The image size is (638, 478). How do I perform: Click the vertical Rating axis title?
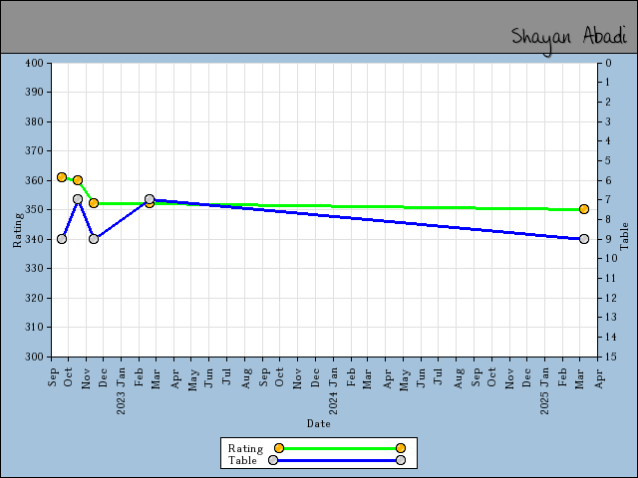(x=17, y=230)
